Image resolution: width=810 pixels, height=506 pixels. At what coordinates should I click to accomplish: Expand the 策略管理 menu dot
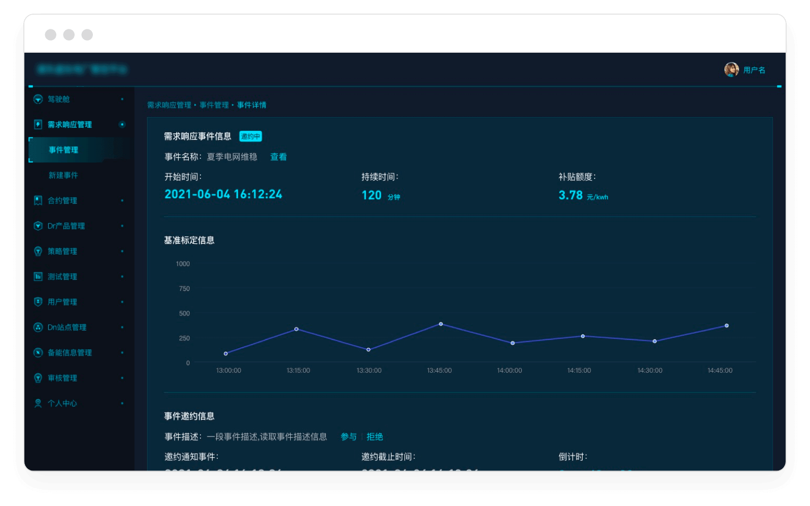pyautogui.click(x=122, y=251)
